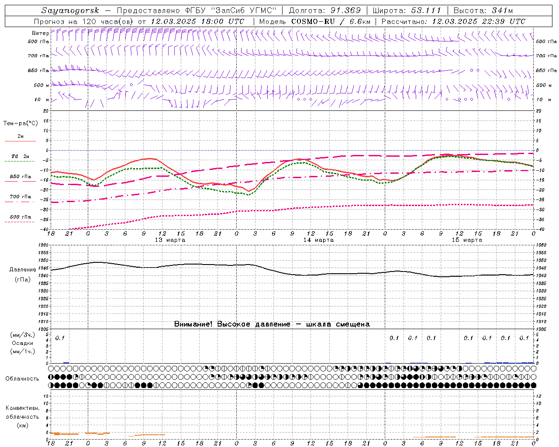
Task: Click the "Td 2м" dew point legend entry
Action: point(21,156)
